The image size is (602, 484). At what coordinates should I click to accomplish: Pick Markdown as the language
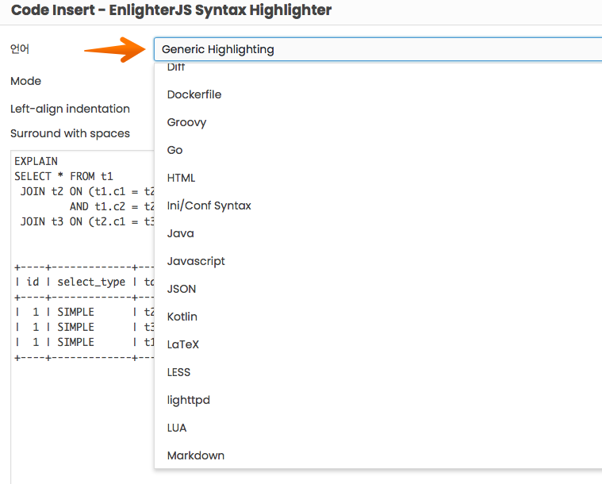(x=378, y=455)
